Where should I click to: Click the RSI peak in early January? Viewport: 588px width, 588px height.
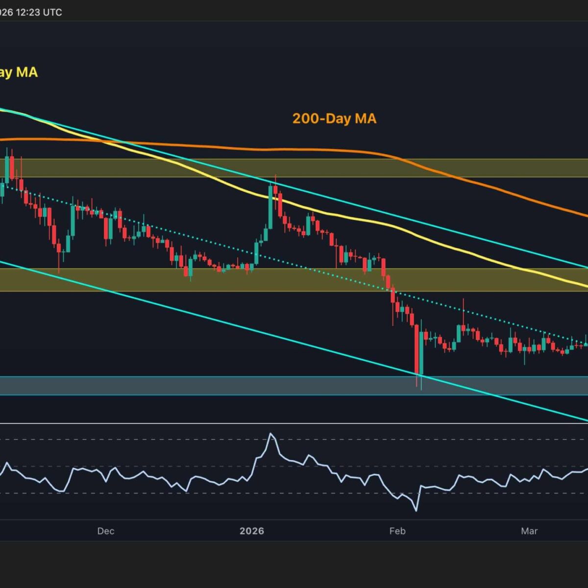[x=270, y=434]
